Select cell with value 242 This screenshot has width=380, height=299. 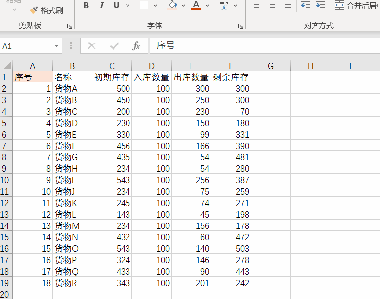point(231,283)
